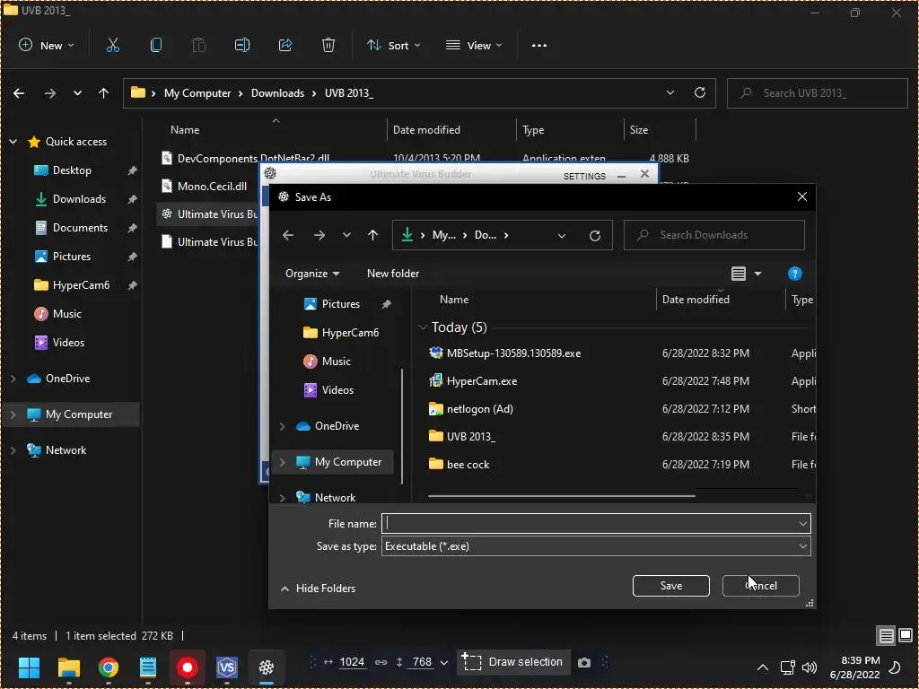The height and width of the screenshot is (689, 919).
Task: Select Documents in Explorer Quick access
Action: click(x=80, y=227)
